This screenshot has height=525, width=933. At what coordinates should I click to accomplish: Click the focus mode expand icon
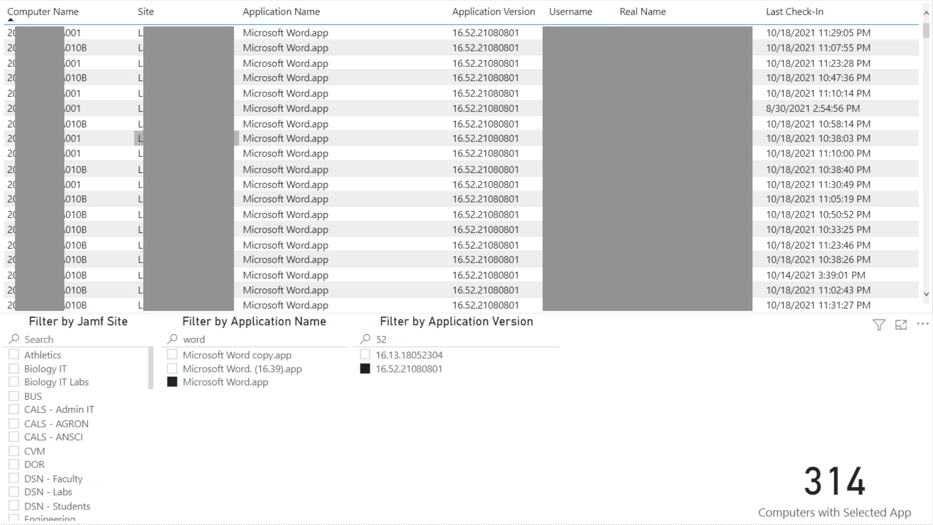pos(901,324)
